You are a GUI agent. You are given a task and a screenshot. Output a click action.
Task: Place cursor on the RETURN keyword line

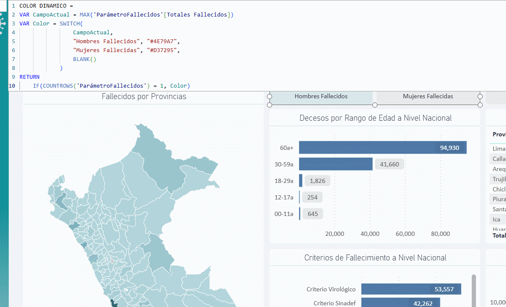click(30, 77)
